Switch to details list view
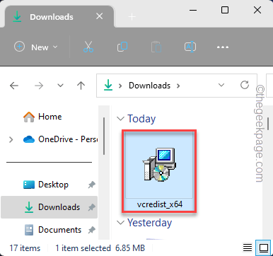Screen dimensions: 273x256 pos(248,248)
